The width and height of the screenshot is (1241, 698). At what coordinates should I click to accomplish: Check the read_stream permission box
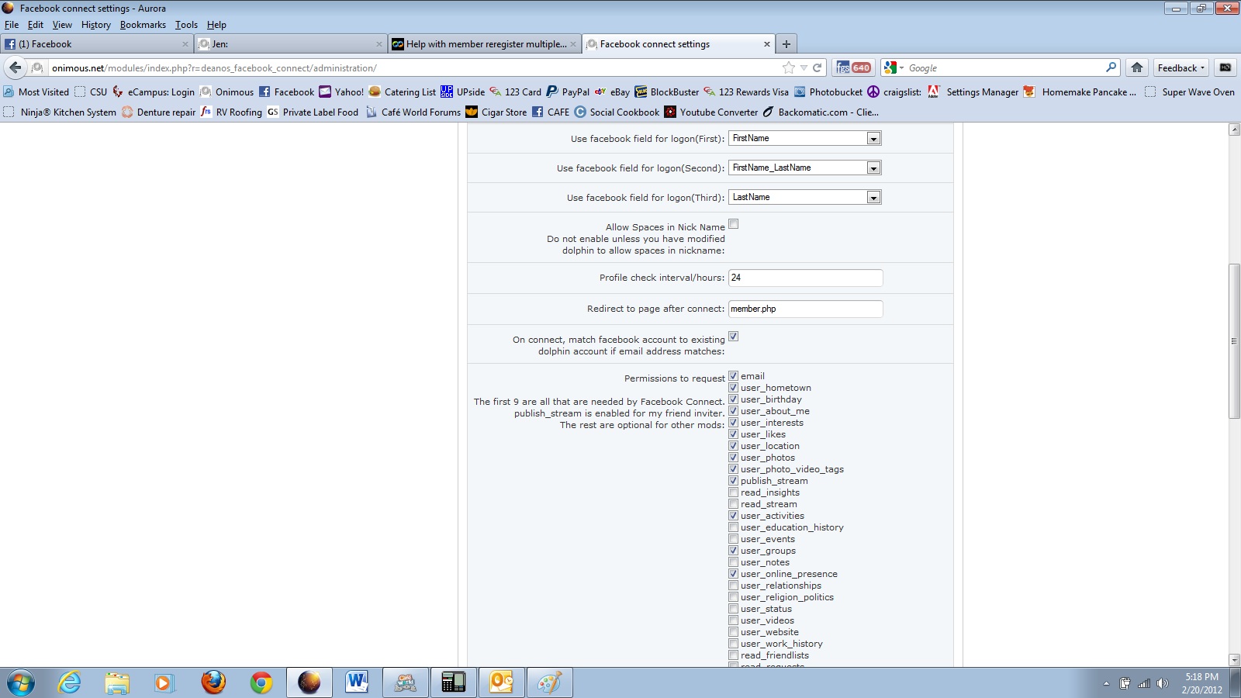733,504
